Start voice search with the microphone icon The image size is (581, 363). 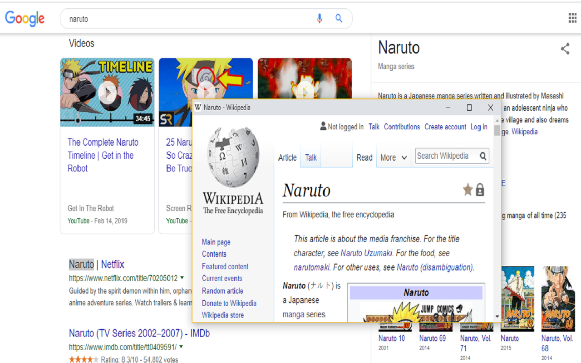(320, 19)
